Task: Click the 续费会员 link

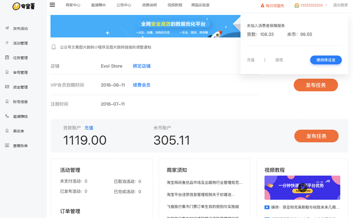Action: [142, 85]
